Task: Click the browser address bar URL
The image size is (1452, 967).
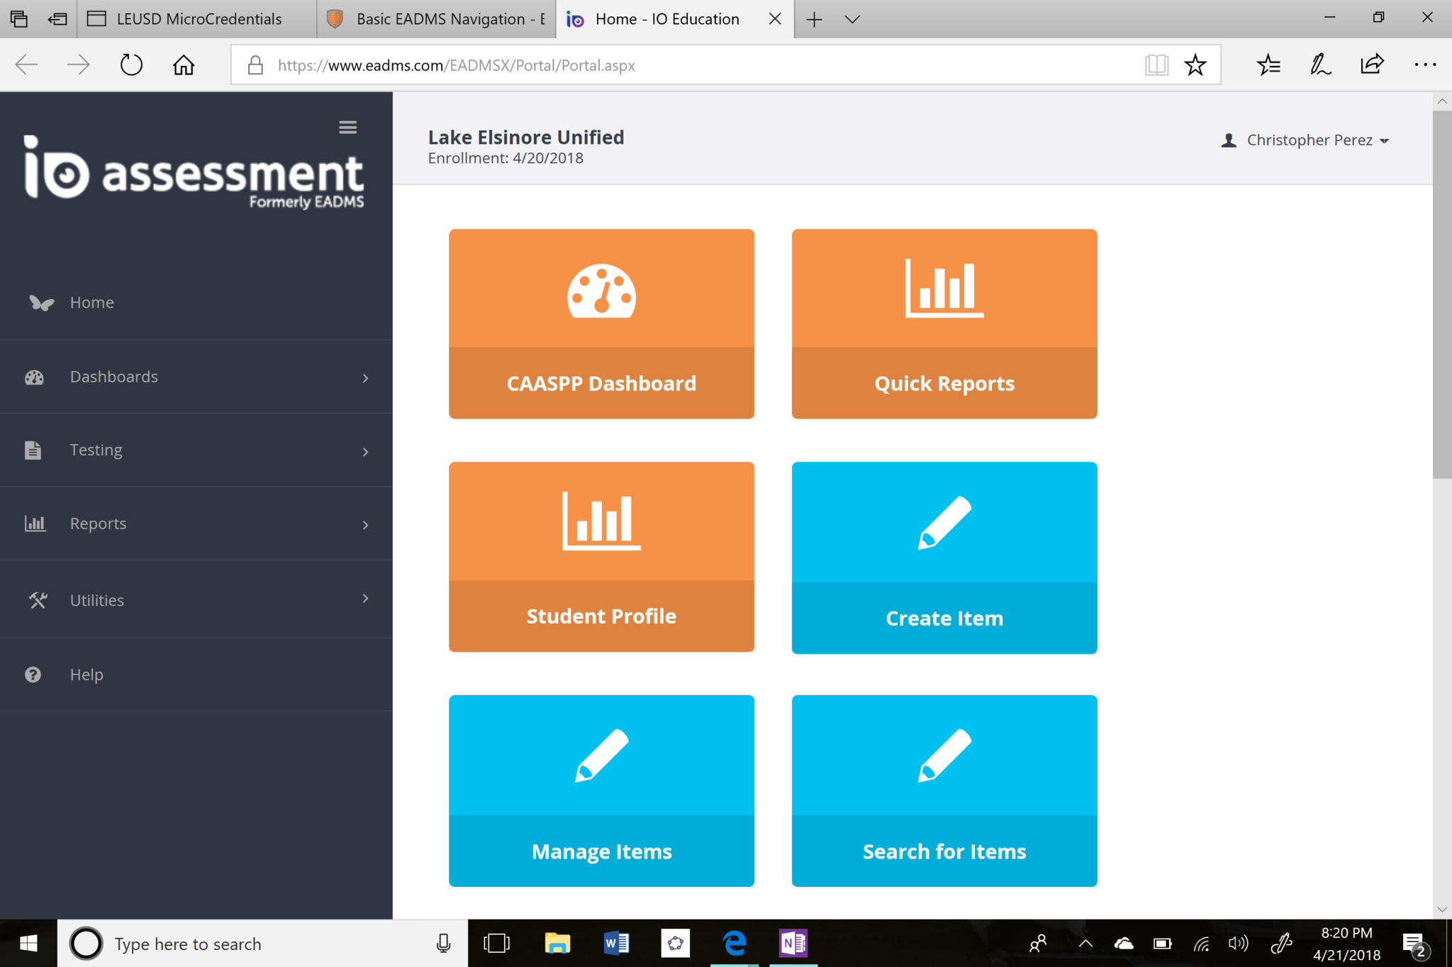Action: (456, 65)
